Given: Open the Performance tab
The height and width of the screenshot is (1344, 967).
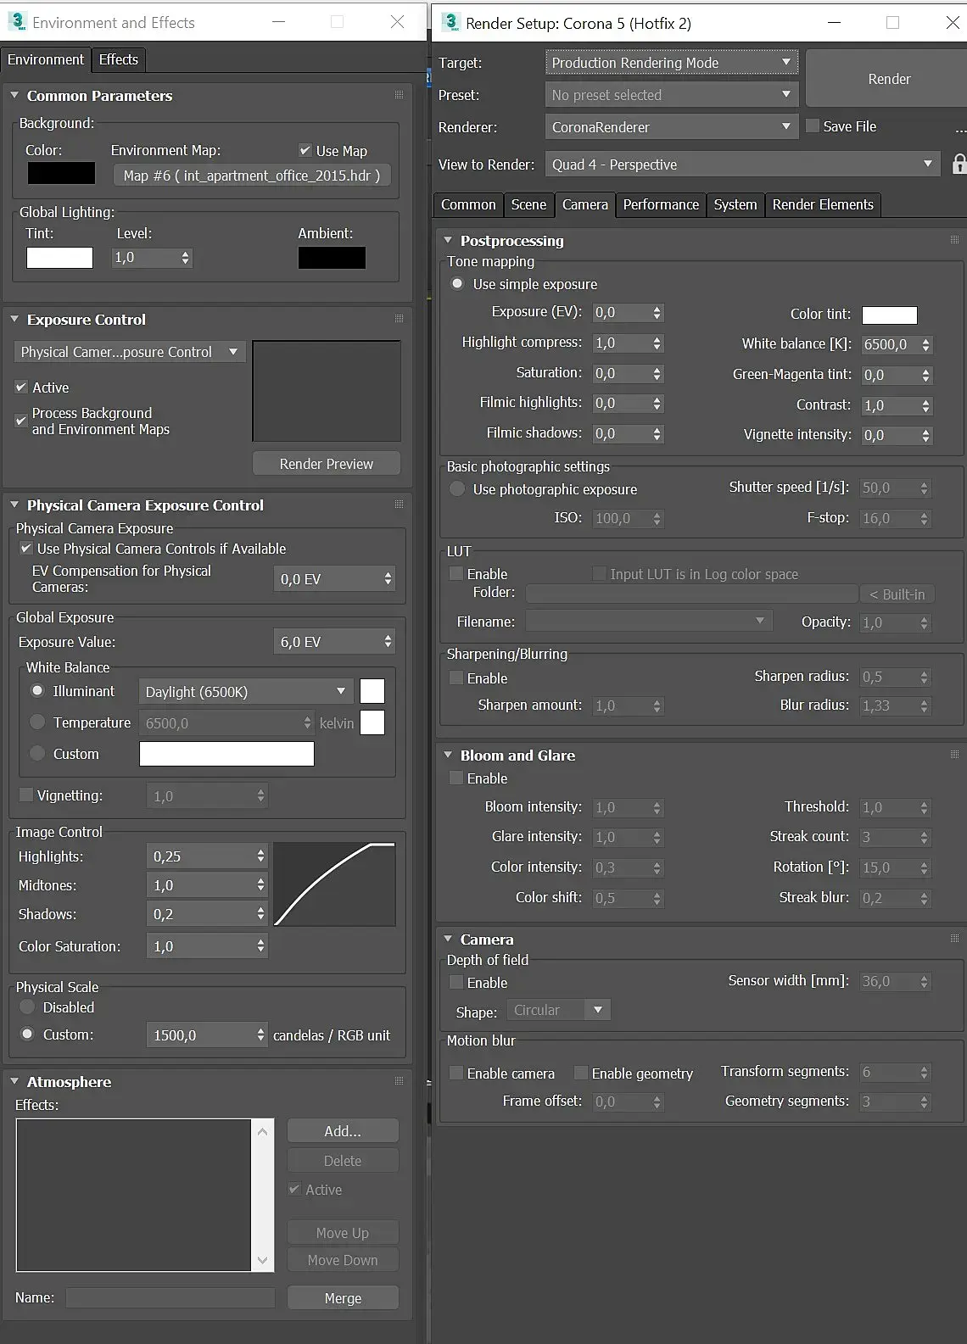Looking at the screenshot, I should (x=661, y=204).
